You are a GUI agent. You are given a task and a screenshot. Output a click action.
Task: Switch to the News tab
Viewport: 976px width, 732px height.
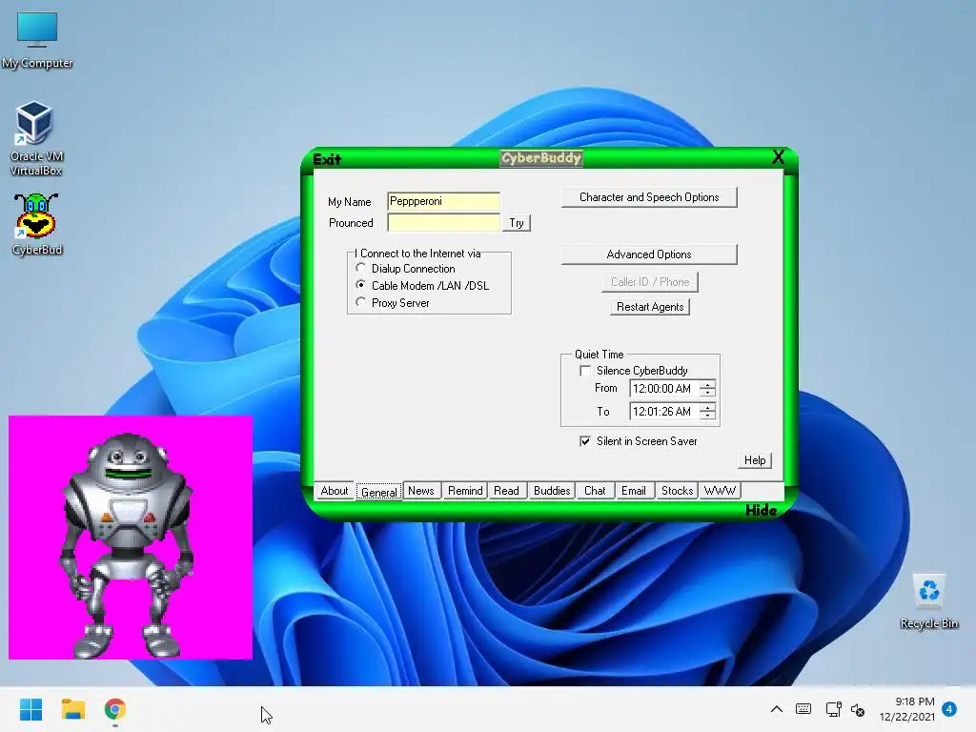[421, 491]
